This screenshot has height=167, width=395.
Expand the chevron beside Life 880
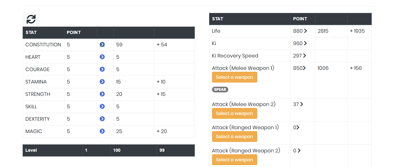(305, 31)
